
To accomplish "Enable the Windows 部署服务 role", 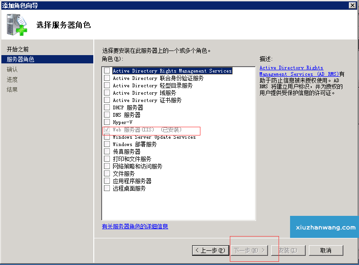I will [107, 144].
